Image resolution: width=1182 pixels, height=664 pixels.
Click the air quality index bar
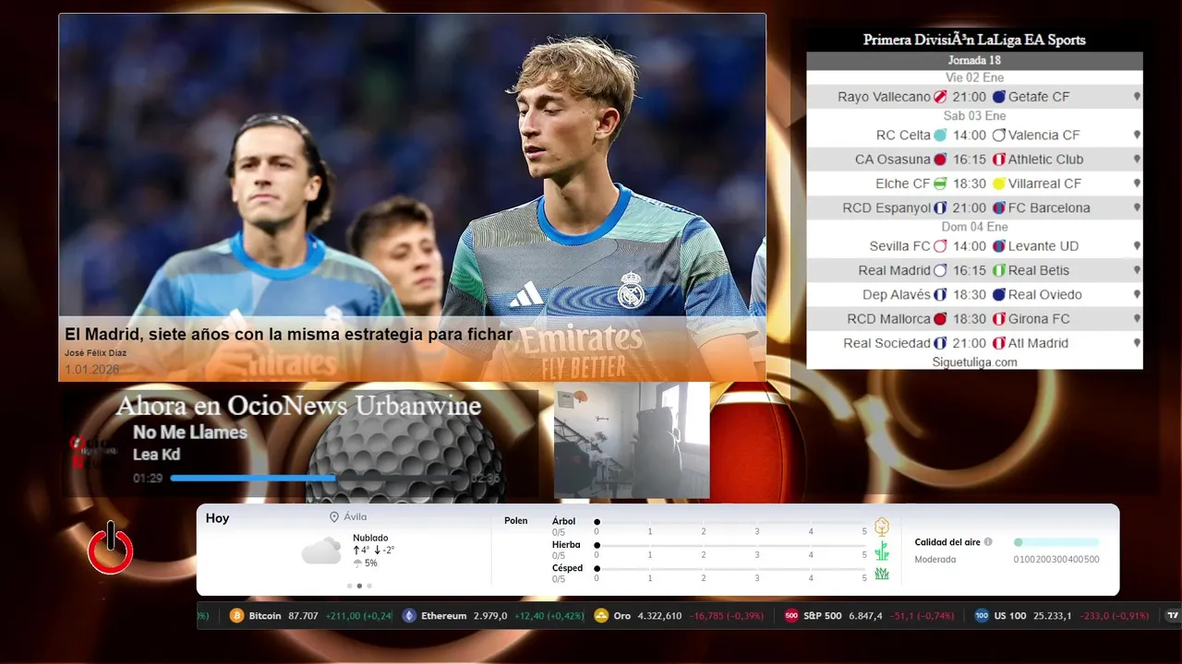pos(1056,542)
